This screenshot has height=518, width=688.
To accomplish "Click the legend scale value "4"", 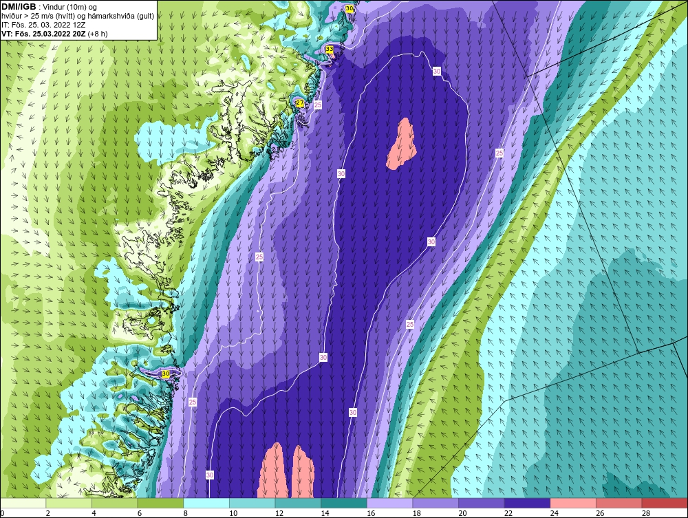I will click(94, 513).
